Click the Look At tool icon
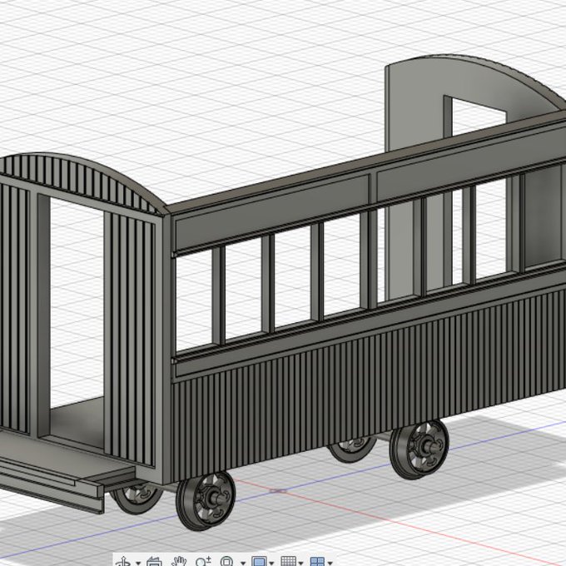This screenshot has width=566, height=566. pyautogui.click(x=155, y=562)
